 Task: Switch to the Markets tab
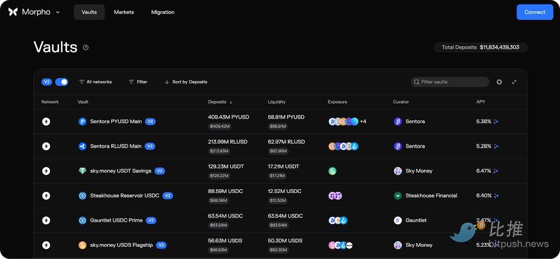124,12
